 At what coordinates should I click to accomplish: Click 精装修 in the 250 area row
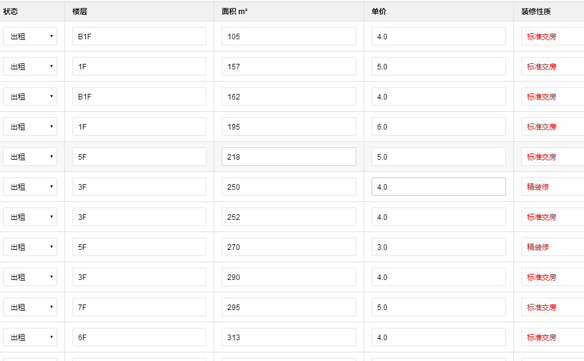pyautogui.click(x=538, y=187)
